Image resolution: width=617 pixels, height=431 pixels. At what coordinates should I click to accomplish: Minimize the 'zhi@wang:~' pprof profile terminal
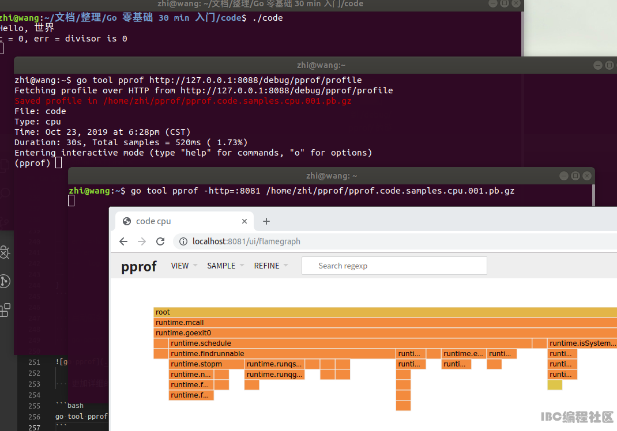598,65
